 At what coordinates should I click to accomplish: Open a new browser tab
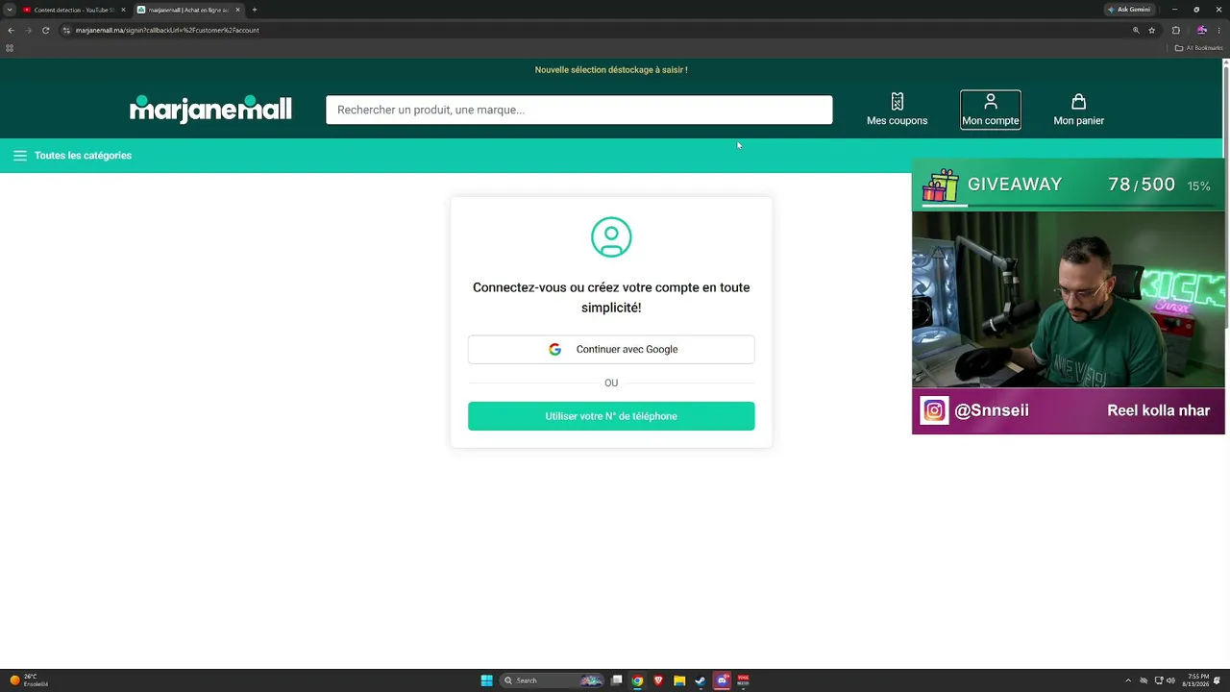click(x=255, y=10)
